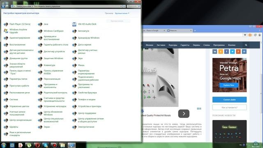The height and width of the screenshot is (148, 263).
Task: Open Центр управления сетями и общим доступом
Action: (88, 120)
